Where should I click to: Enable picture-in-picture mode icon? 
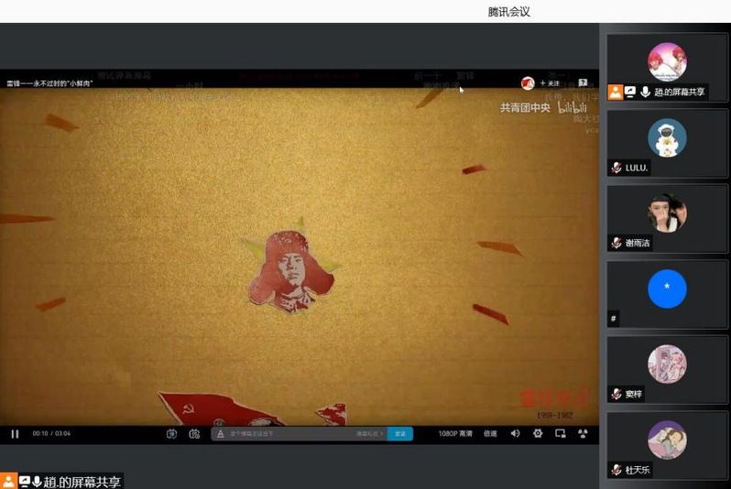coord(561,433)
